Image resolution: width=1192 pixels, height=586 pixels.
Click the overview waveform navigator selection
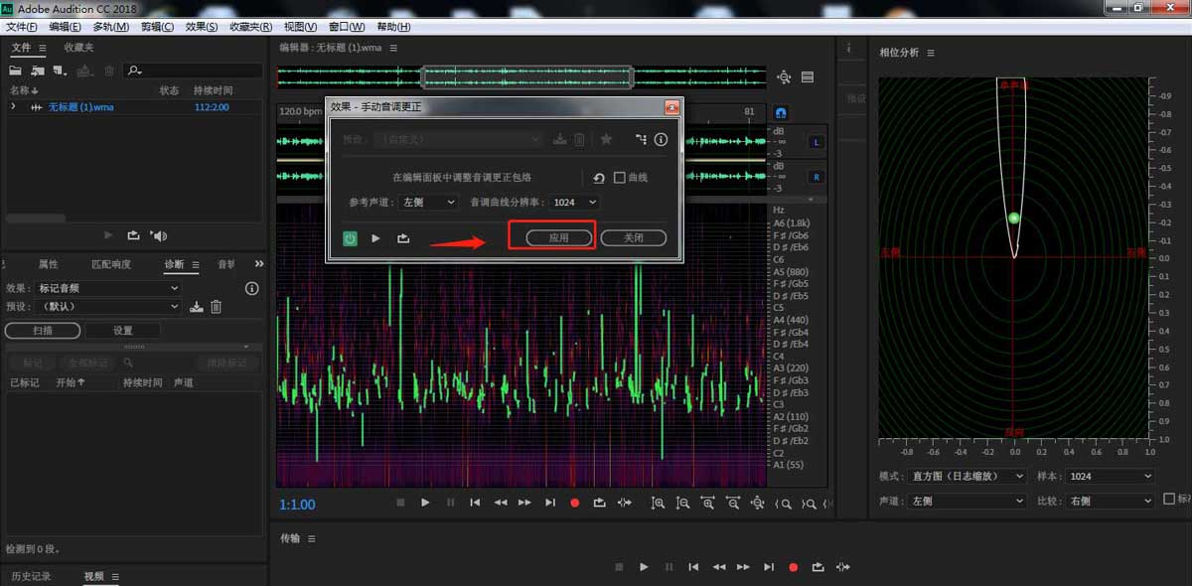526,77
